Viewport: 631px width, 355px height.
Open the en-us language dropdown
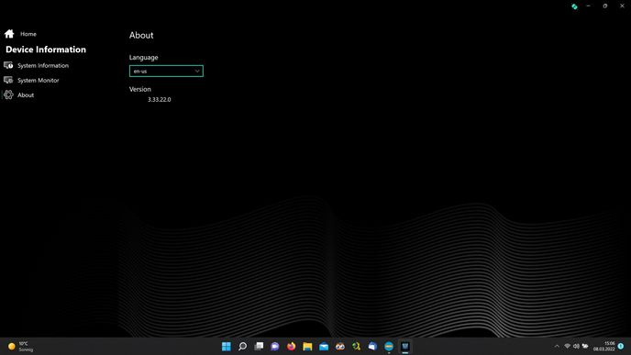pyautogui.click(x=166, y=72)
